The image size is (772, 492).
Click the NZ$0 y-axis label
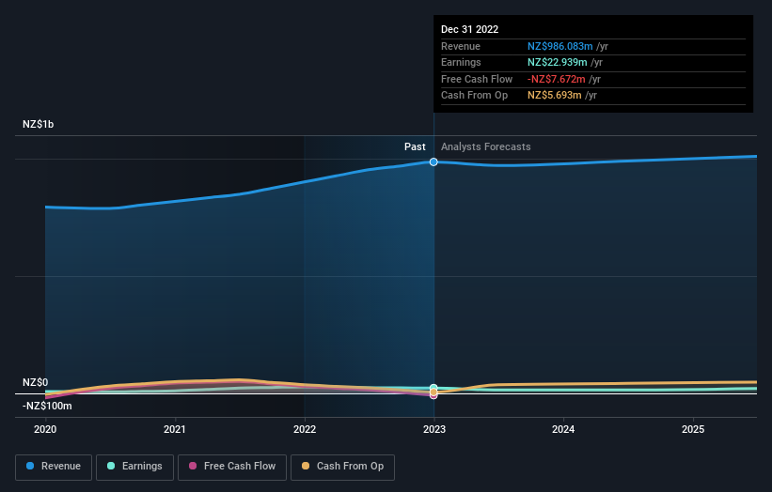click(36, 382)
